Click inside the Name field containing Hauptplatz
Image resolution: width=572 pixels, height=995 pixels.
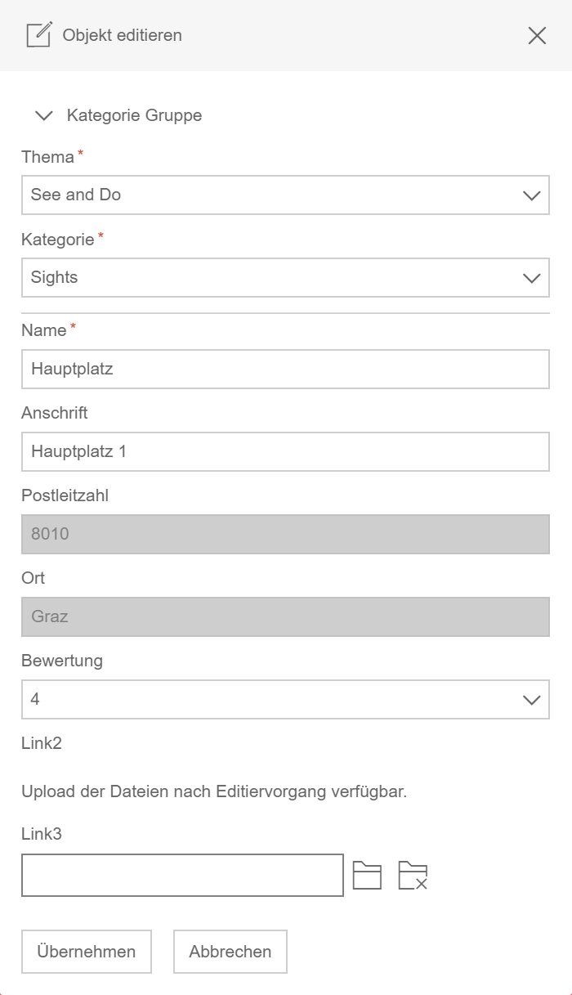pyautogui.click(x=284, y=369)
